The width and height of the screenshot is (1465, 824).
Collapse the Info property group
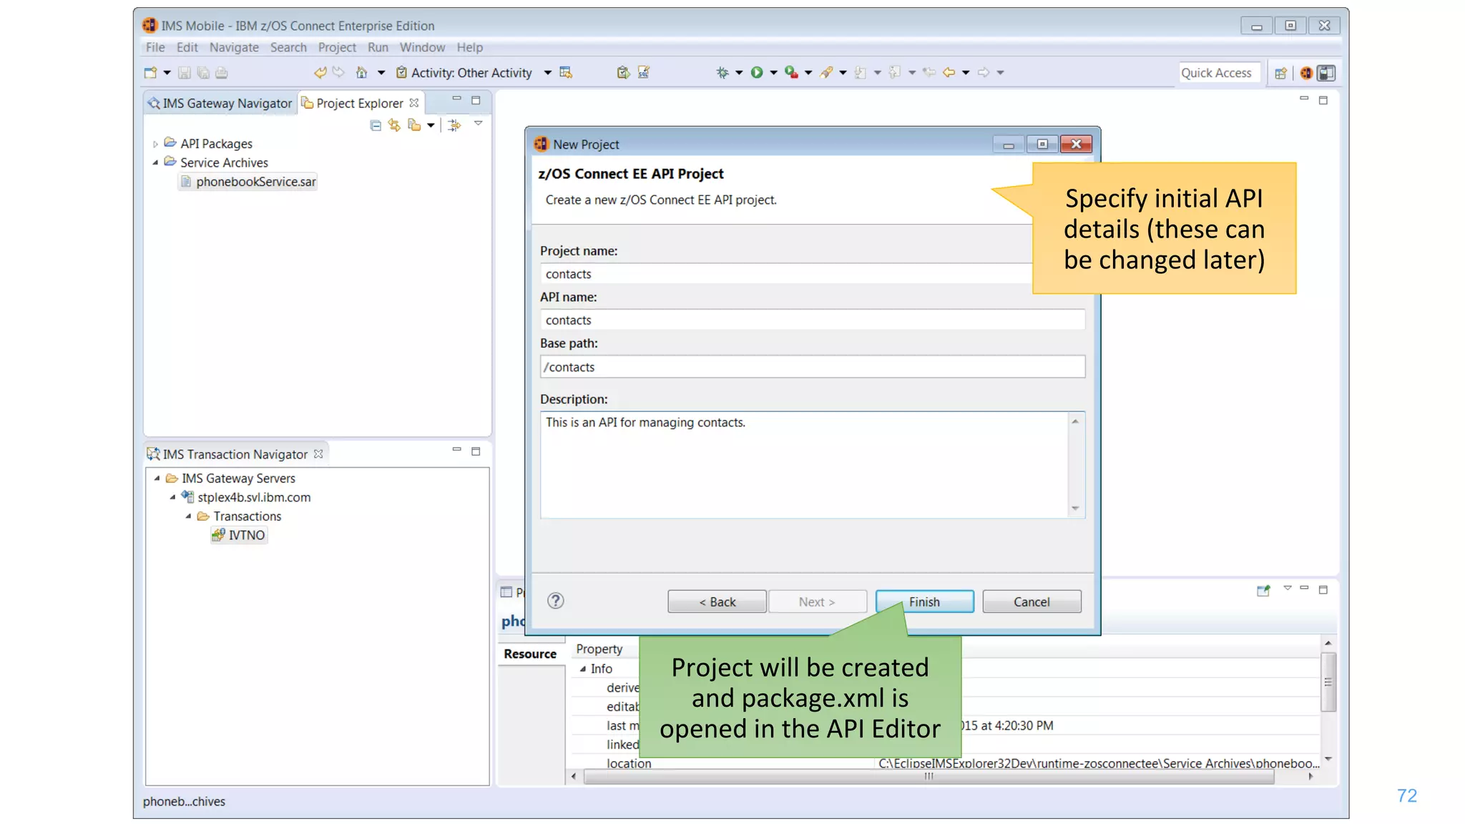pos(582,669)
